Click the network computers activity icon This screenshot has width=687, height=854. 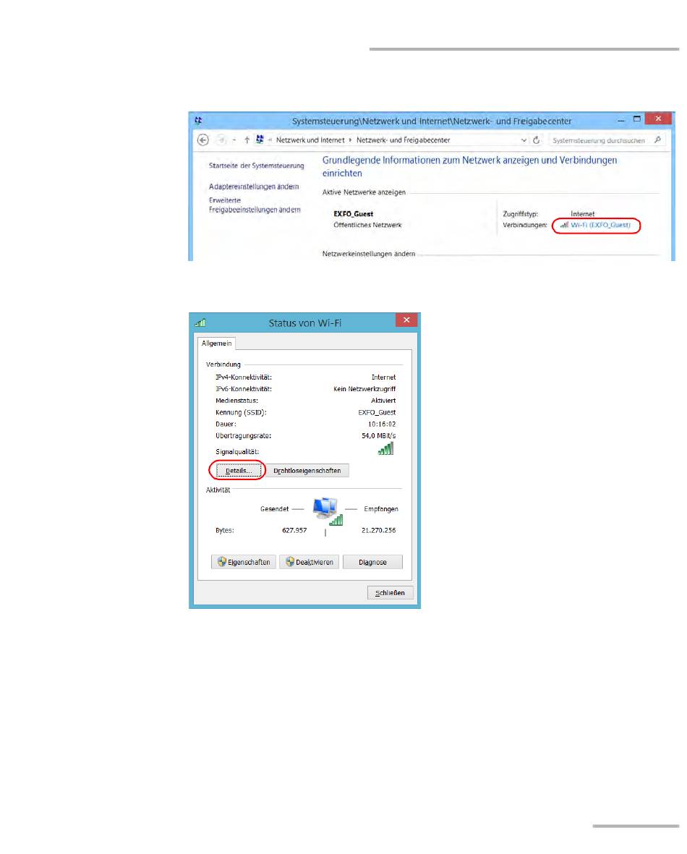[325, 511]
